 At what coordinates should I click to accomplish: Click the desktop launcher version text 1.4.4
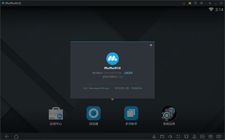click(112, 77)
